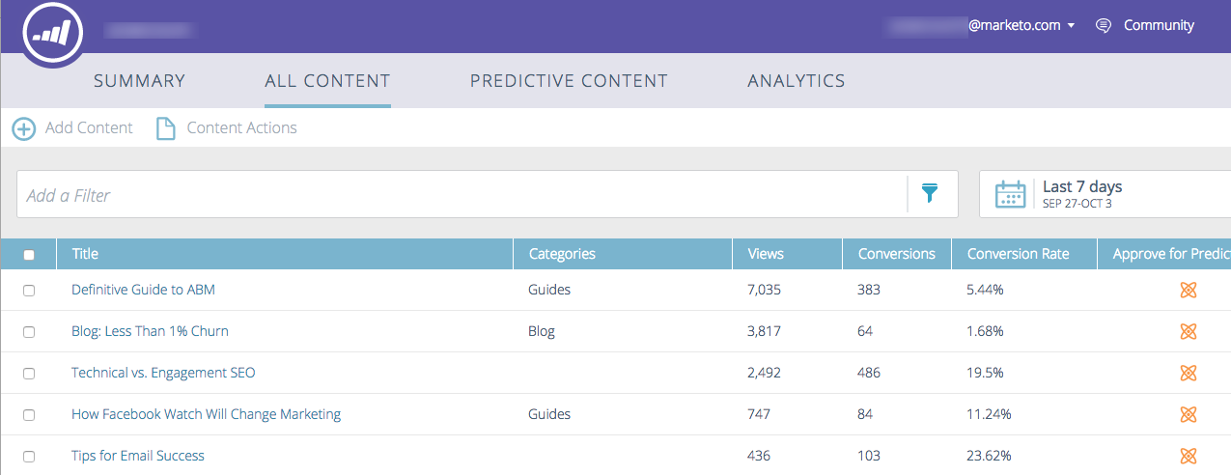Click predictive approval icon for Definitive Guide to ABM
The height and width of the screenshot is (475, 1231).
pyautogui.click(x=1189, y=290)
